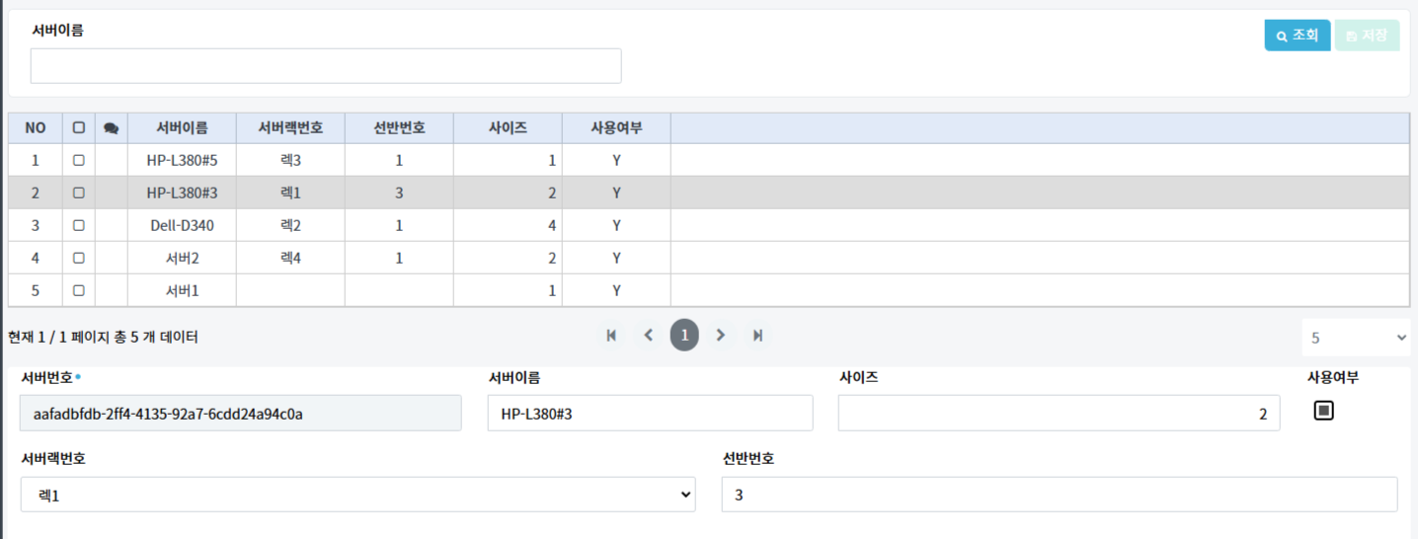The width and height of the screenshot is (1418, 539).
Task: Go to the previous page arrow
Action: (648, 336)
